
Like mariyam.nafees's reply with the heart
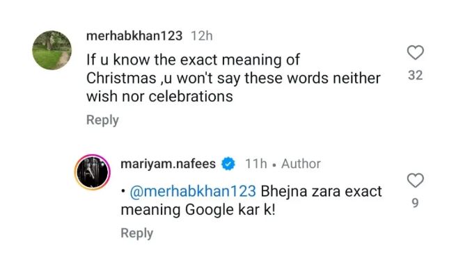coord(415,180)
